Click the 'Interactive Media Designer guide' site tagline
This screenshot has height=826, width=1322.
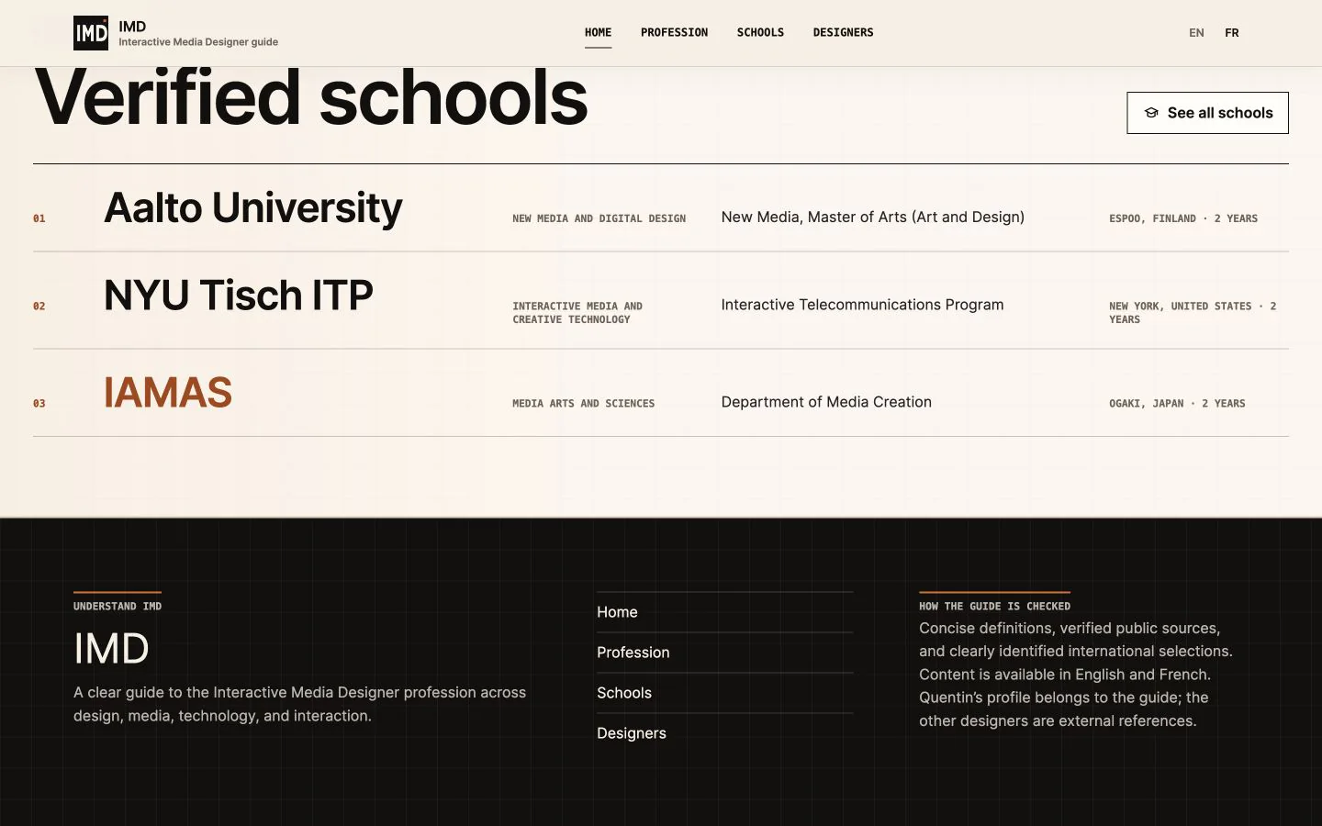coord(198,42)
